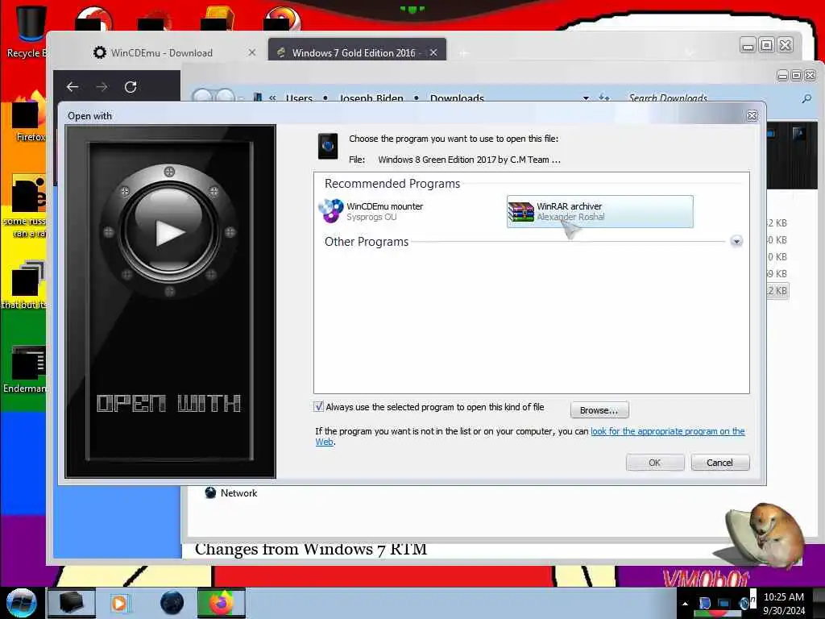
Task: Go back in the browser
Action: click(x=73, y=87)
